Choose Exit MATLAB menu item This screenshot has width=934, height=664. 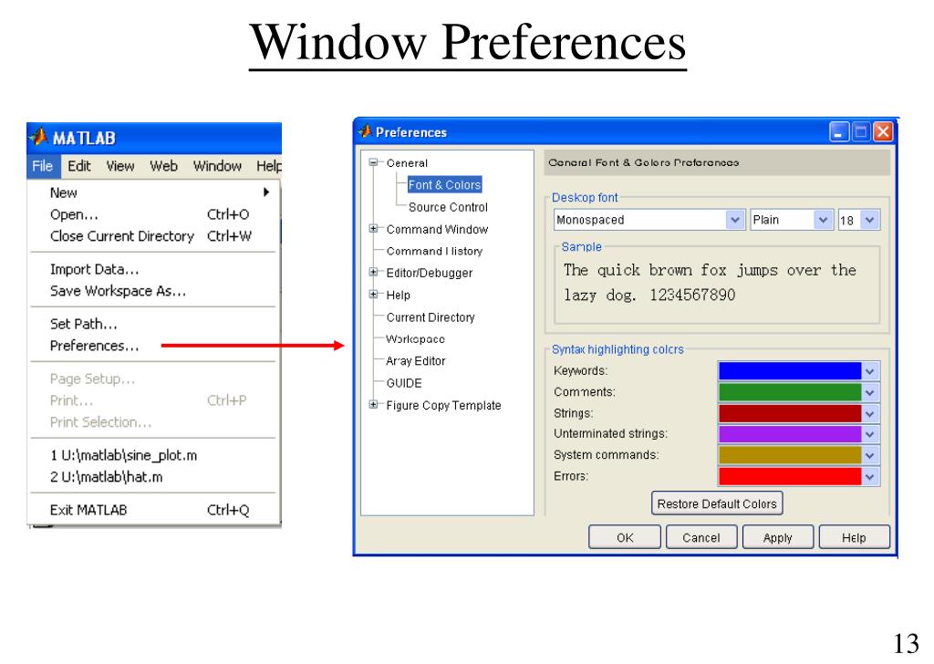point(153,511)
